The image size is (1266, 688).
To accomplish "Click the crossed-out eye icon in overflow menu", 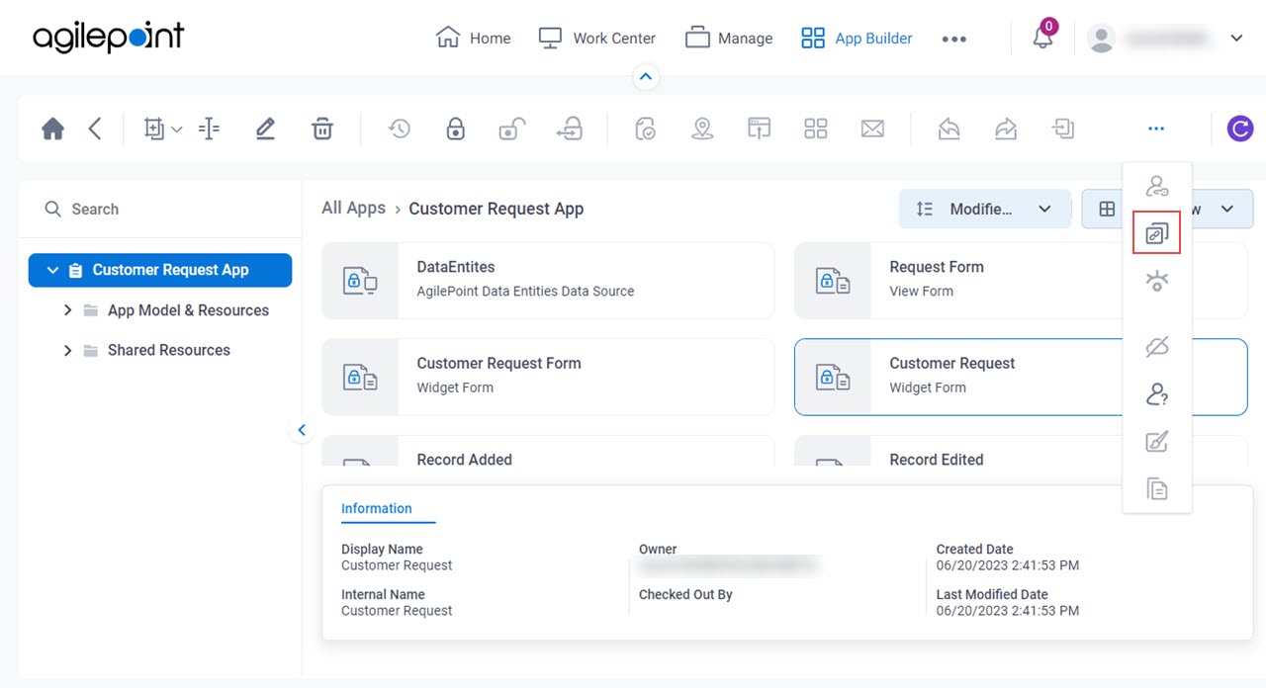I will (1157, 346).
